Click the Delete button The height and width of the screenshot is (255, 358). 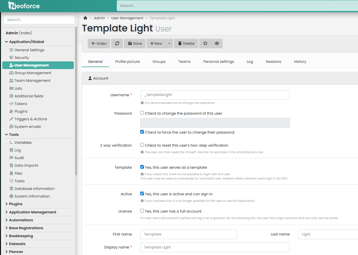click(x=186, y=44)
